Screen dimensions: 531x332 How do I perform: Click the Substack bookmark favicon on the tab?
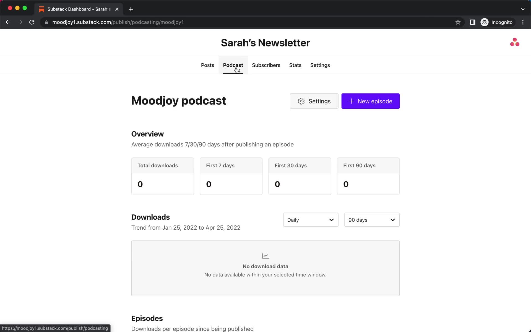pyautogui.click(x=41, y=9)
